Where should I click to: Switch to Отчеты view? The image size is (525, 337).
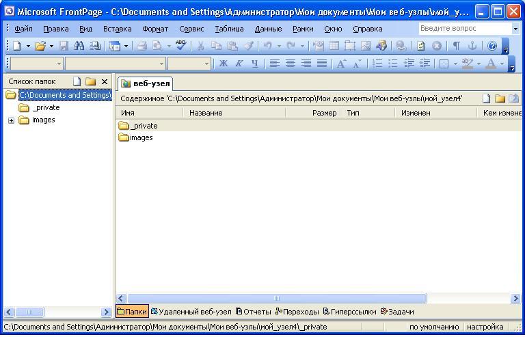pyautogui.click(x=253, y=312)
